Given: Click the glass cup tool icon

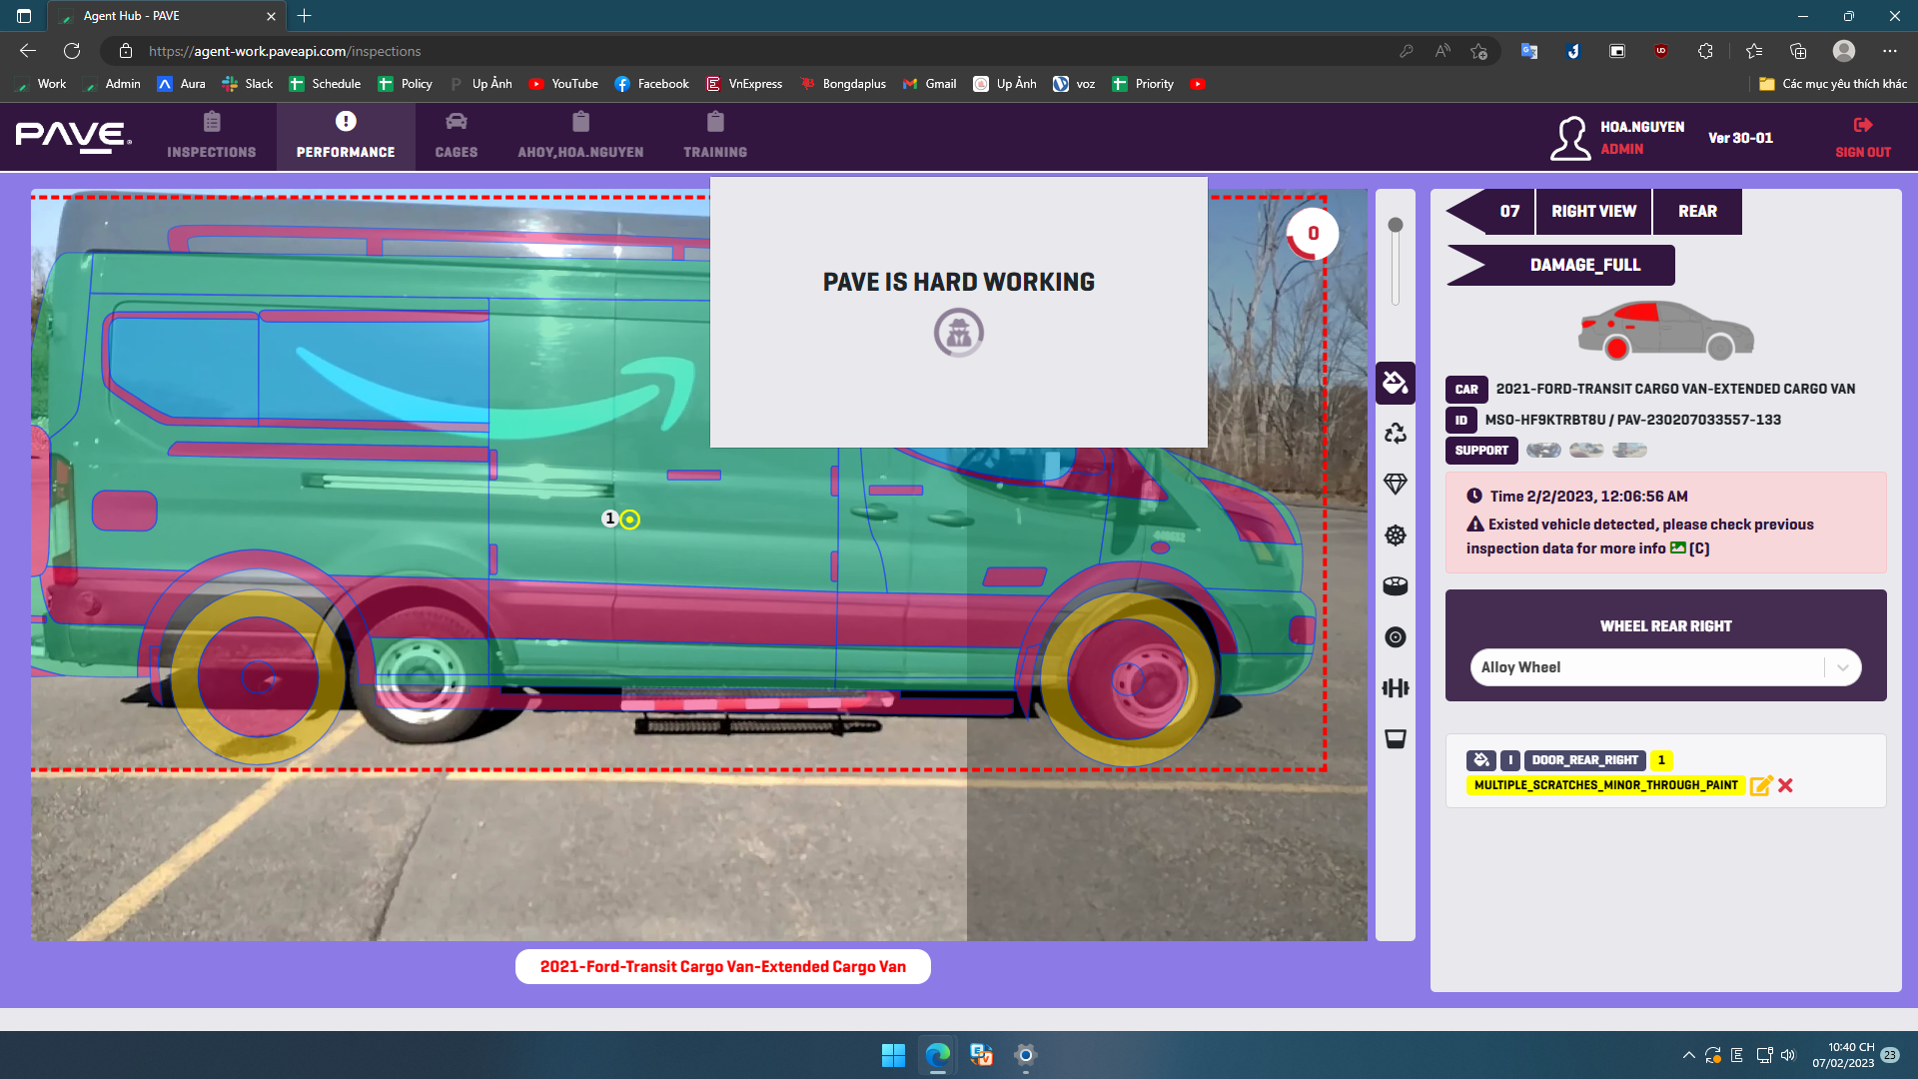Looking at the screenshot, I should coord(1395,739).
